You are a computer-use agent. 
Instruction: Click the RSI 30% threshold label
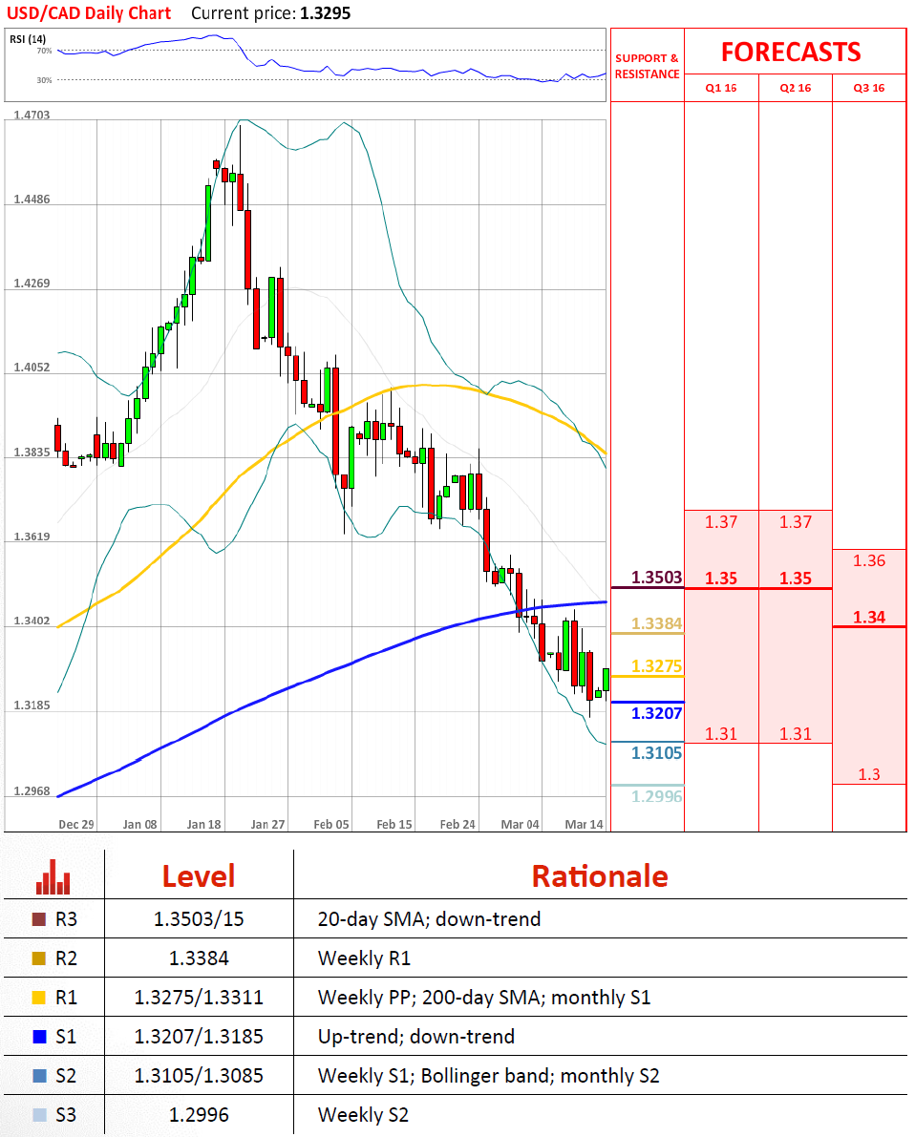pyautogui.click(x=44, y=80)
